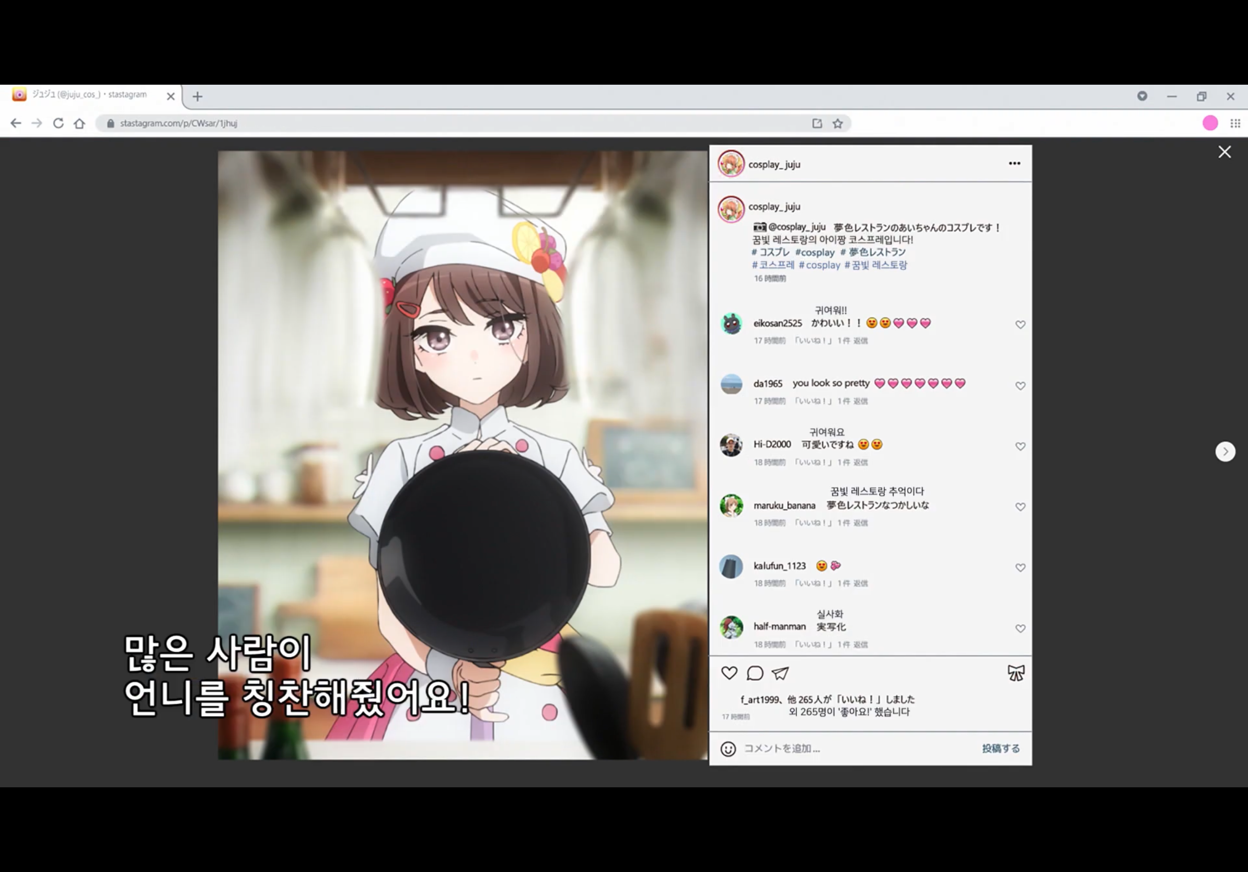Click the maruku_banana username

[x=784, y=506]
